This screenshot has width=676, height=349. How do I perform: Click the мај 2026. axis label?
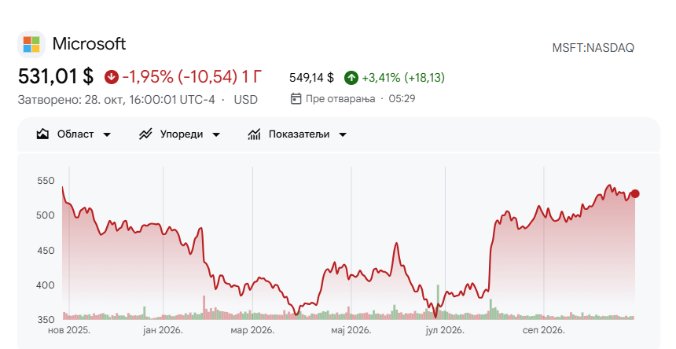(351, 330)
